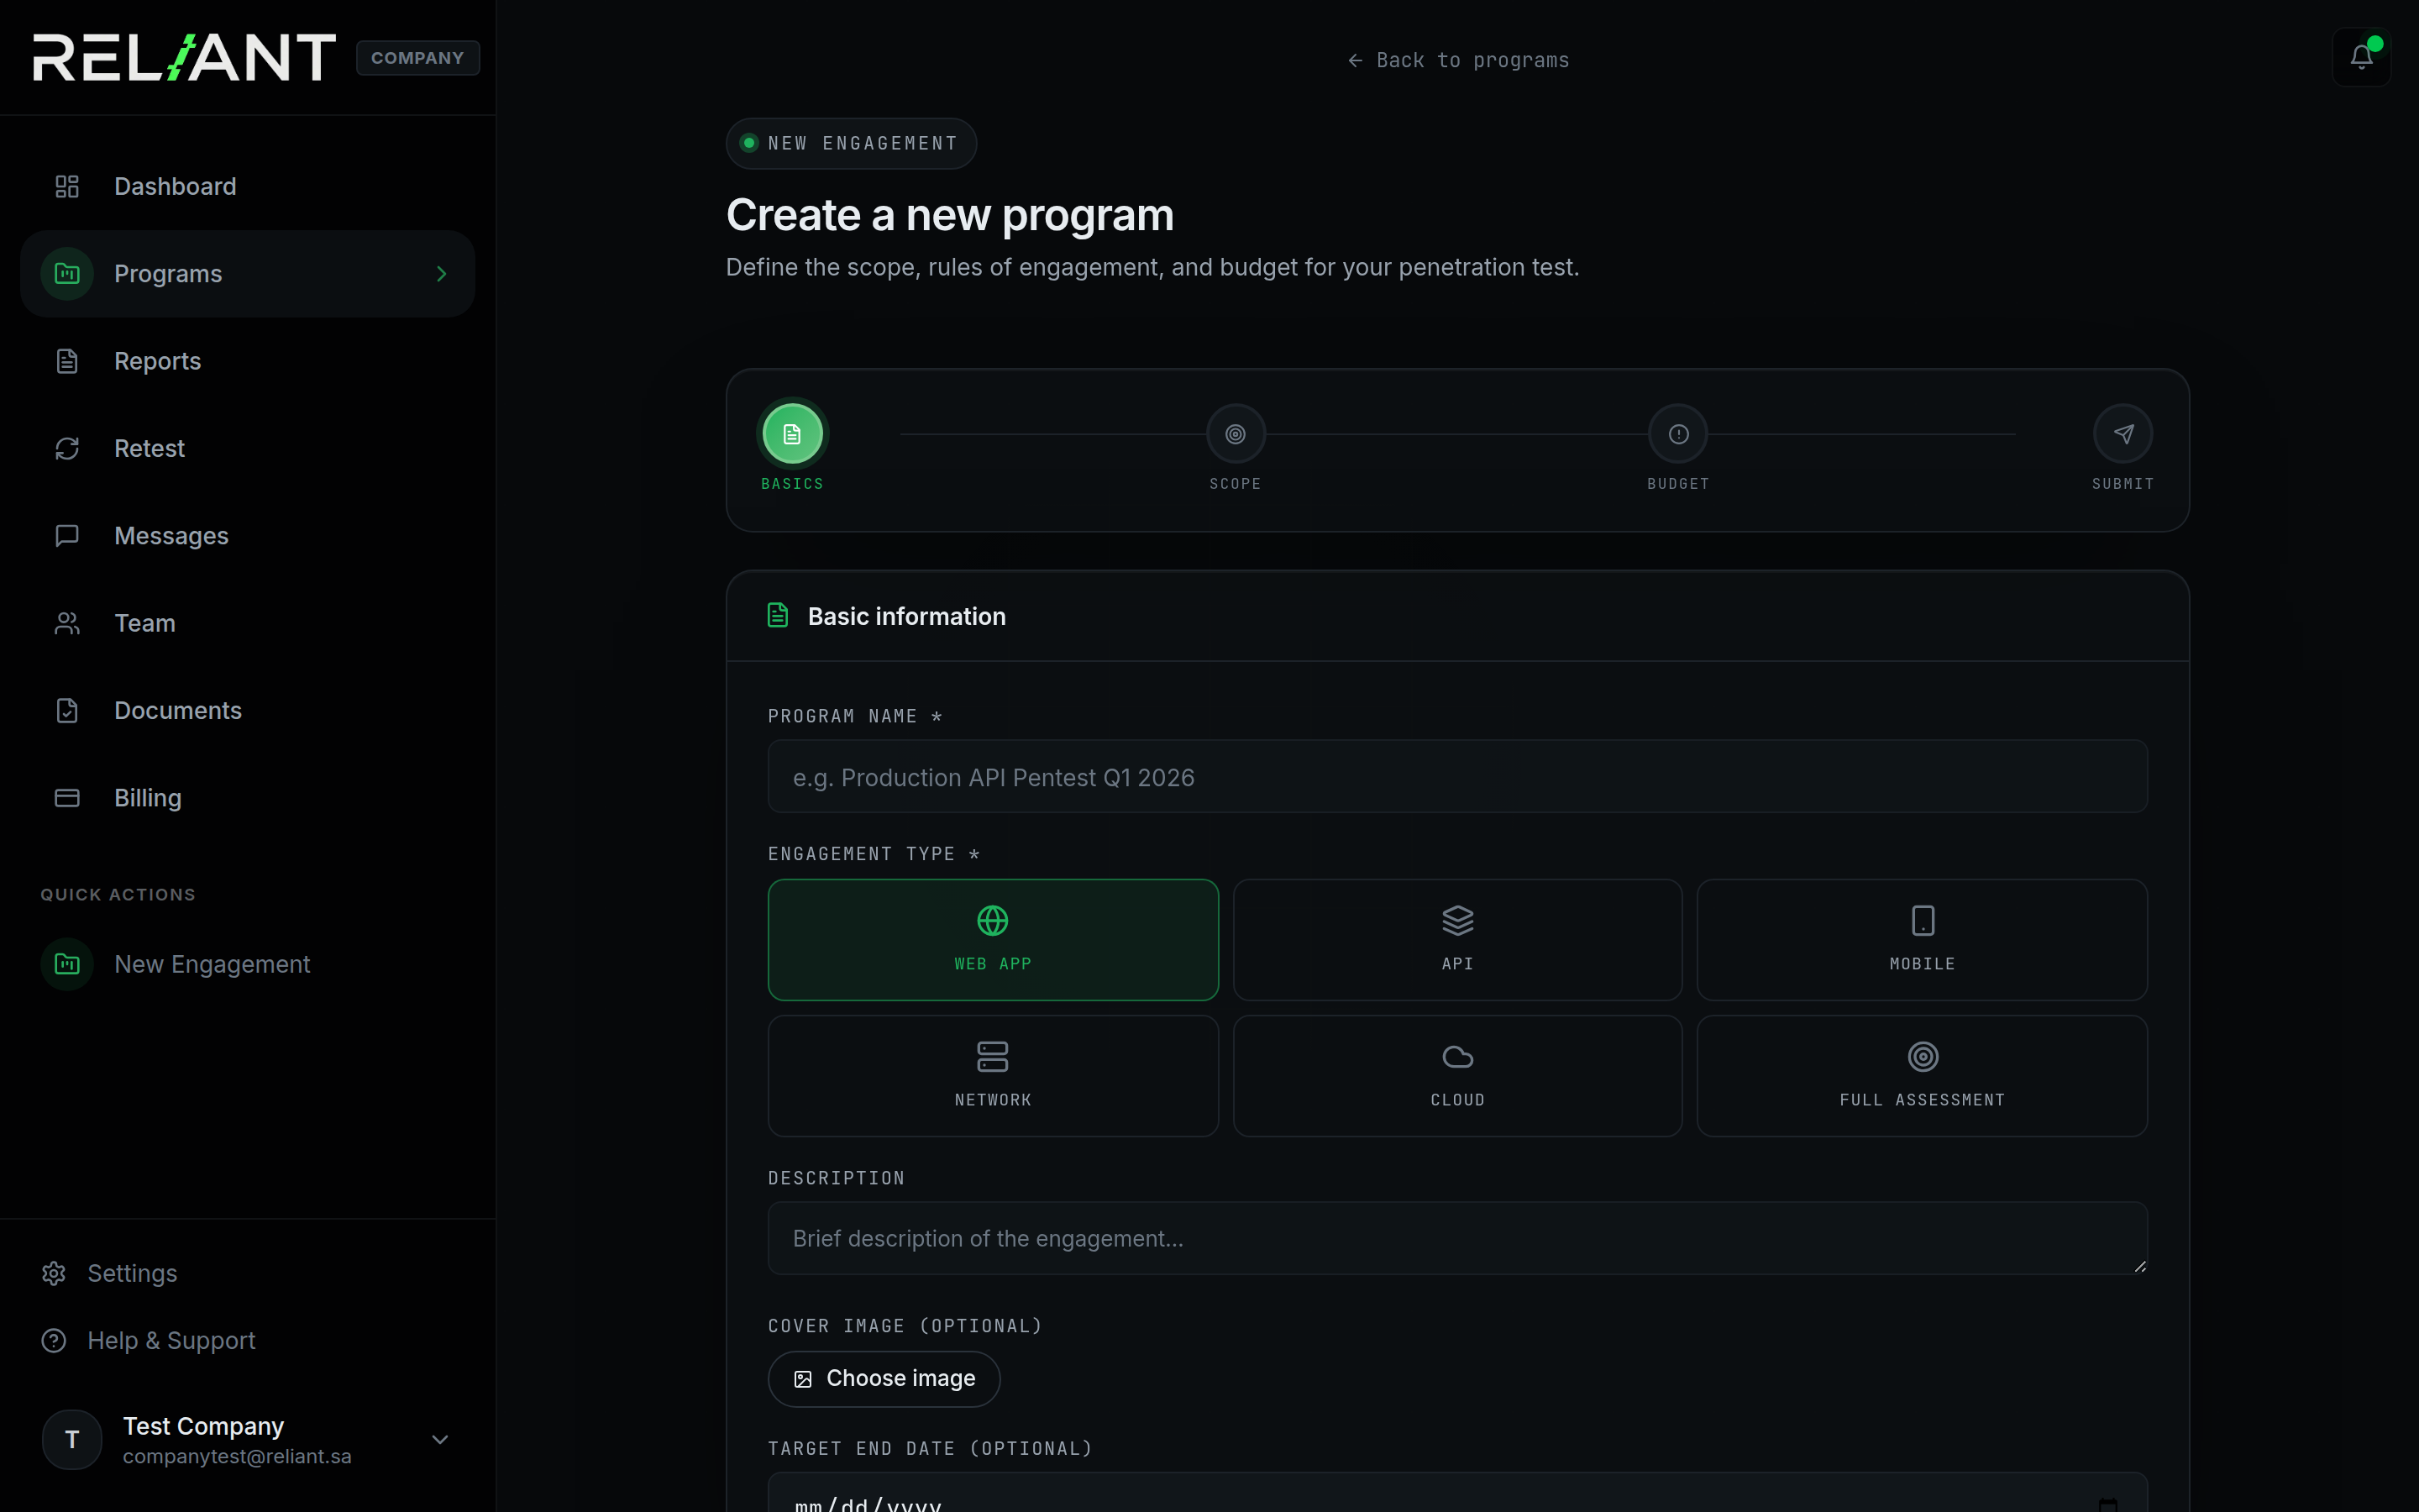Click the BUDGET step label

point(1678,484)
